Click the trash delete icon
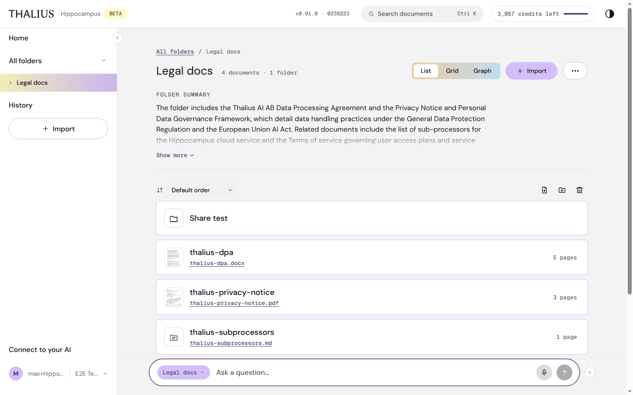This screenshot has height=395, width=633. [x=579, y=190]
